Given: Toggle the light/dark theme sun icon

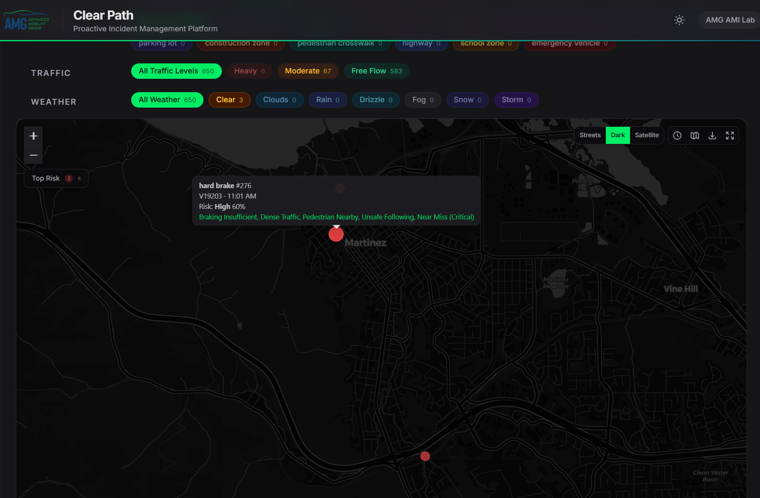Looking at the screenshot, I should (x=679, y=20).
